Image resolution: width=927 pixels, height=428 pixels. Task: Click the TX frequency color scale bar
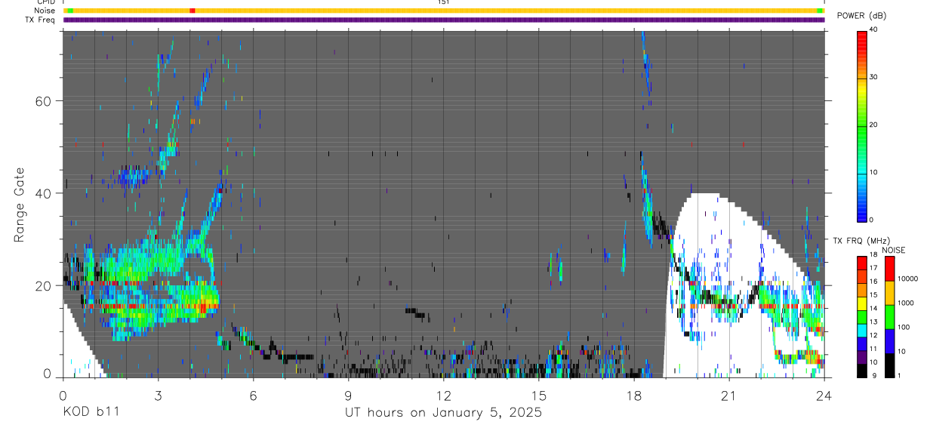[862, 316]
